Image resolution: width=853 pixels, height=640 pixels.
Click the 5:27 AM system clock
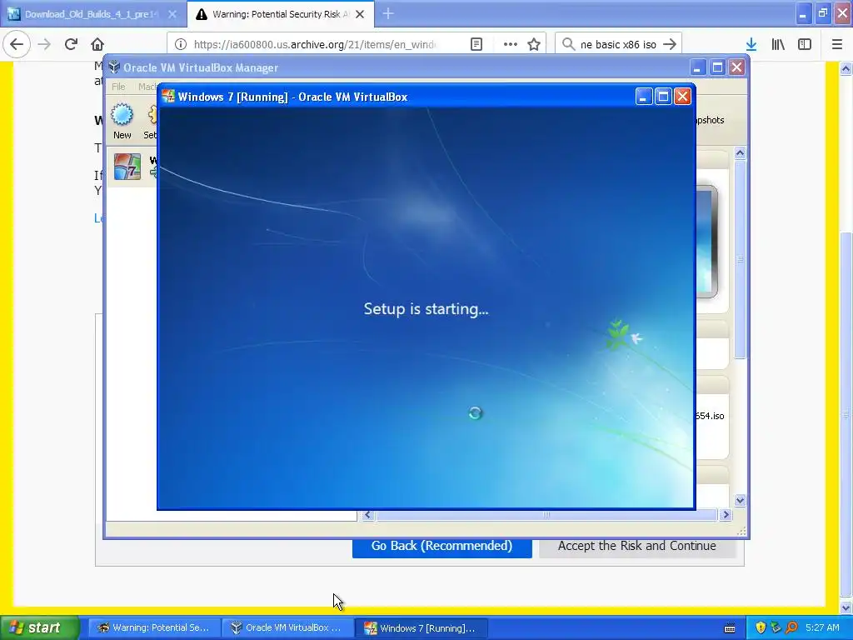(x=822, y=627)
